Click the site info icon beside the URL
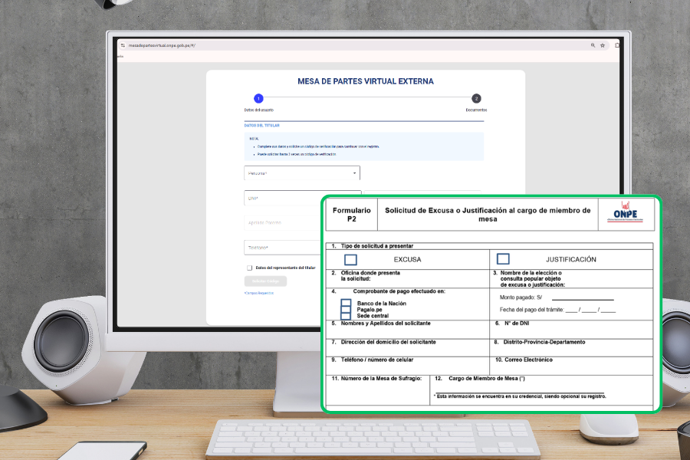Image resolution: width=690 pixels, height=460 pixels. tap(123, 46)
